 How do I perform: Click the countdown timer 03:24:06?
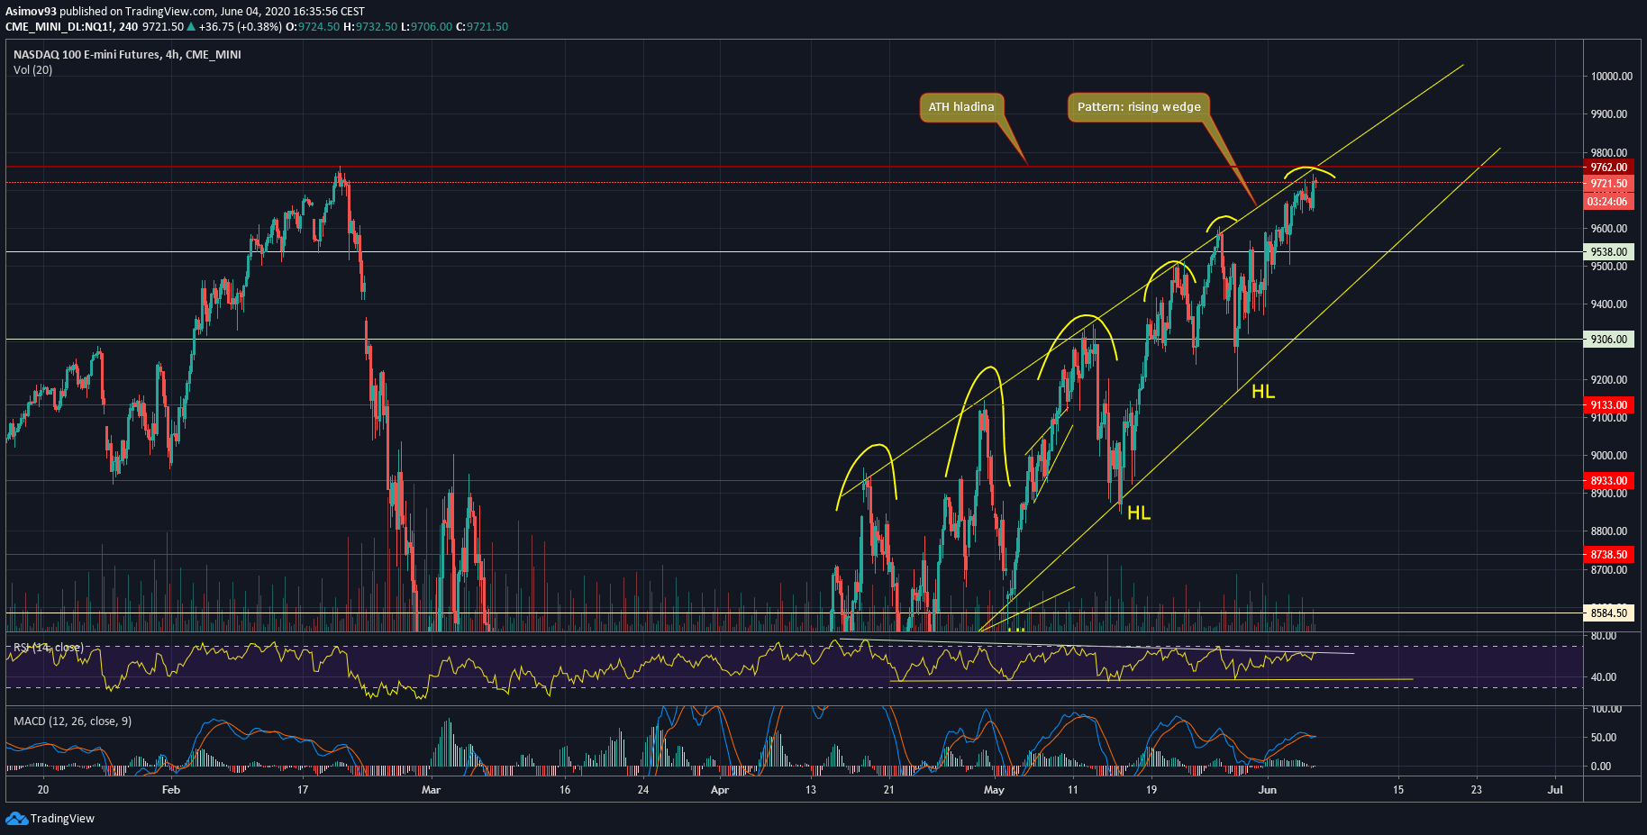pyautogui.click(x=1609, y=202)
